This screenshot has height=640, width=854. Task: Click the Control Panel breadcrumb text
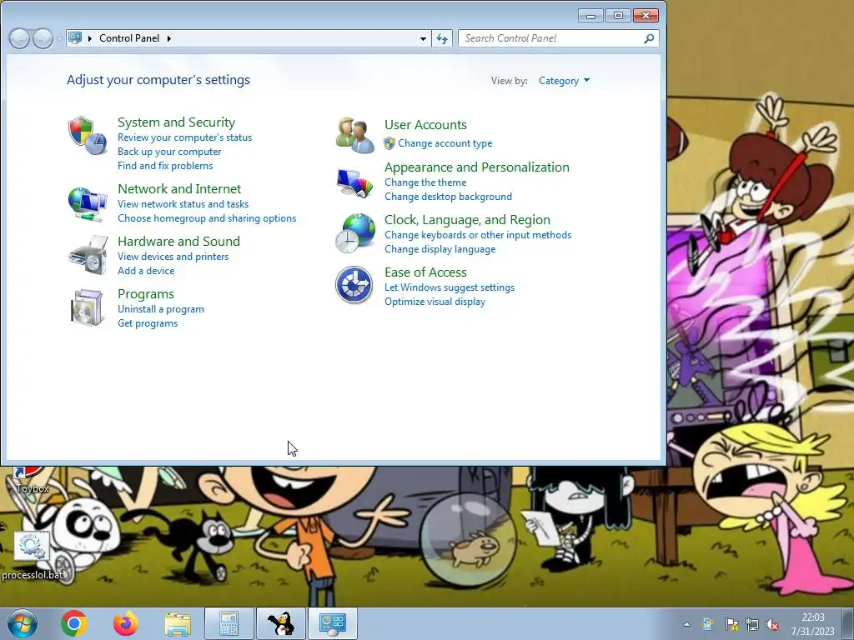(x=129, y=38)
